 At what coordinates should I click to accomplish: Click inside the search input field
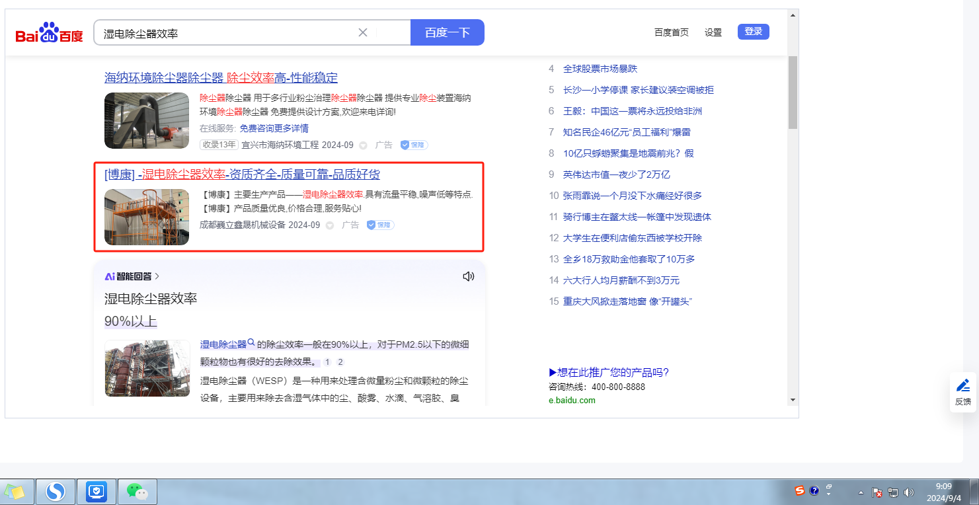tap(225, 33)
